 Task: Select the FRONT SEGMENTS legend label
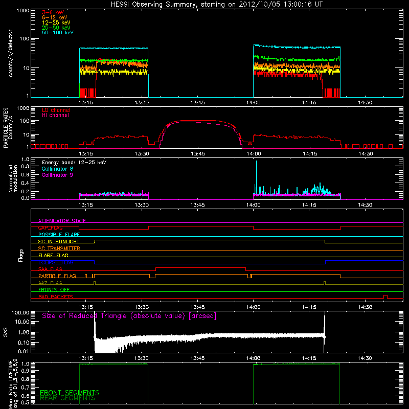(x=70, y=393)
